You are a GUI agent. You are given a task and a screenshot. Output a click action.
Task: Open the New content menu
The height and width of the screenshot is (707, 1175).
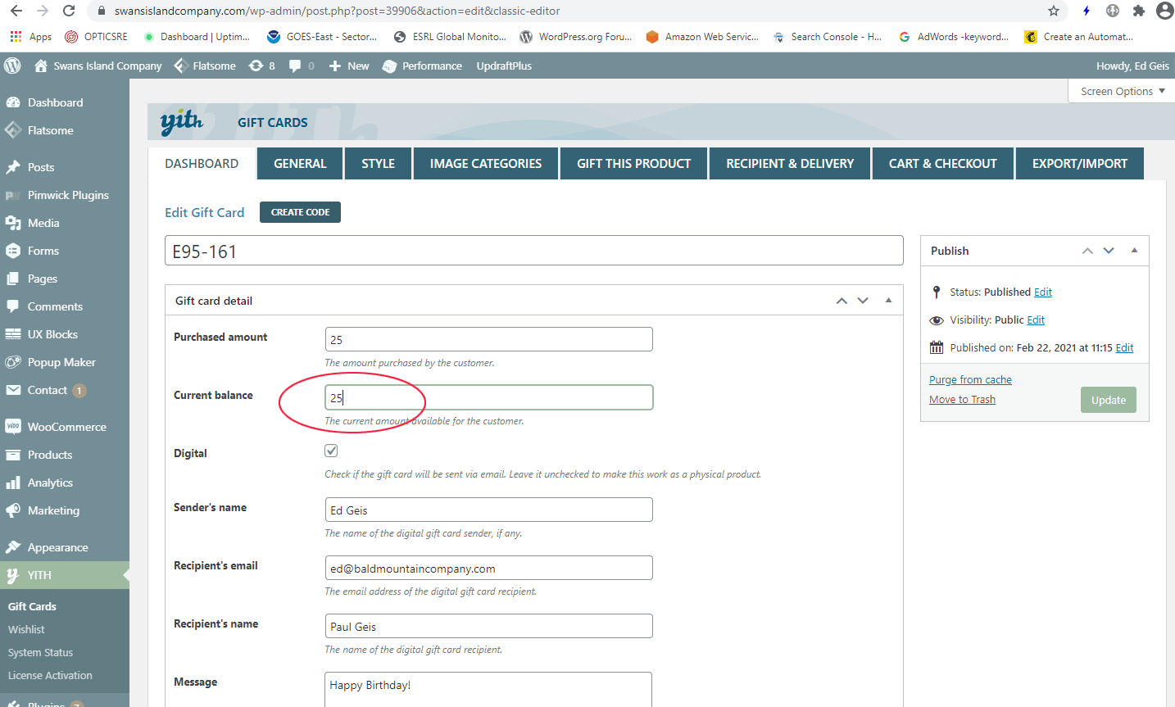point(349,66)
